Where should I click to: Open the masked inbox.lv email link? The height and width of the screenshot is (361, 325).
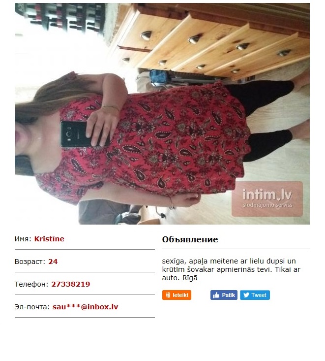tap(85, 307)
